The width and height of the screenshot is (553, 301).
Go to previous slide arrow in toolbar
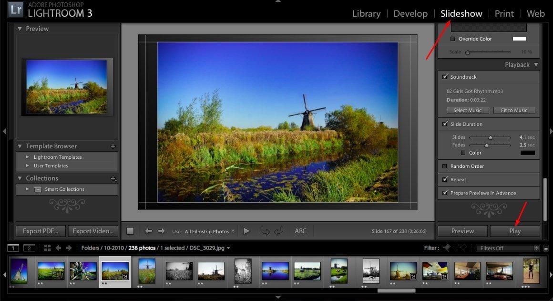[x=148, y=231]
